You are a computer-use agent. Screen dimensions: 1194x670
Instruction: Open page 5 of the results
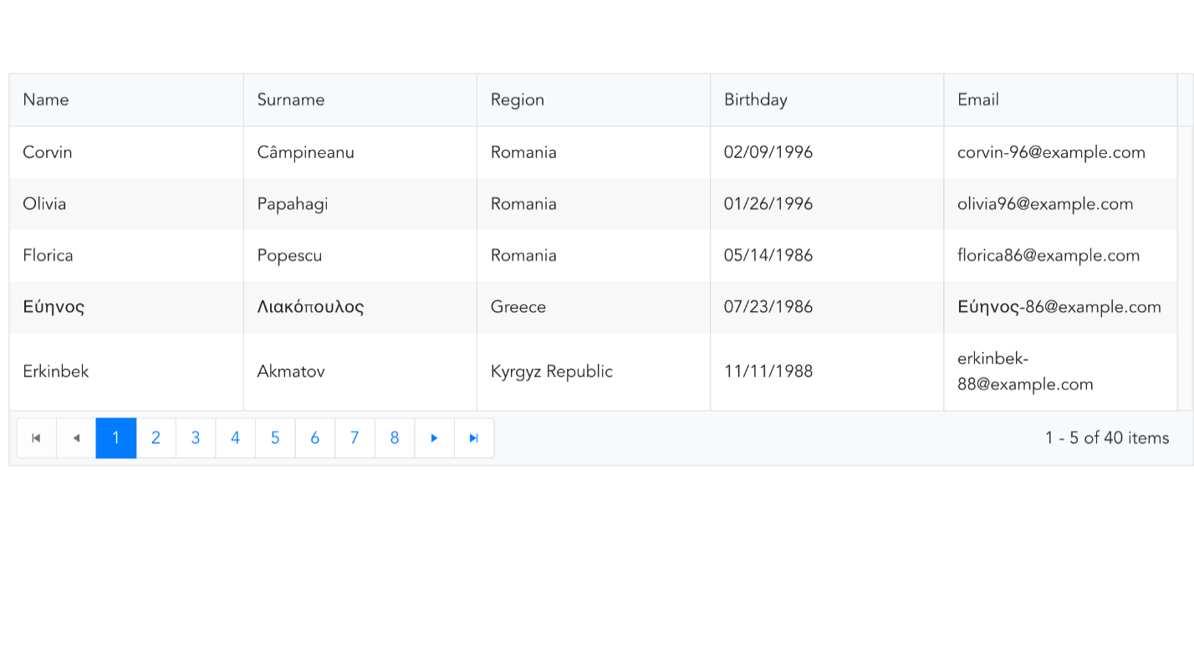(275, 437)
